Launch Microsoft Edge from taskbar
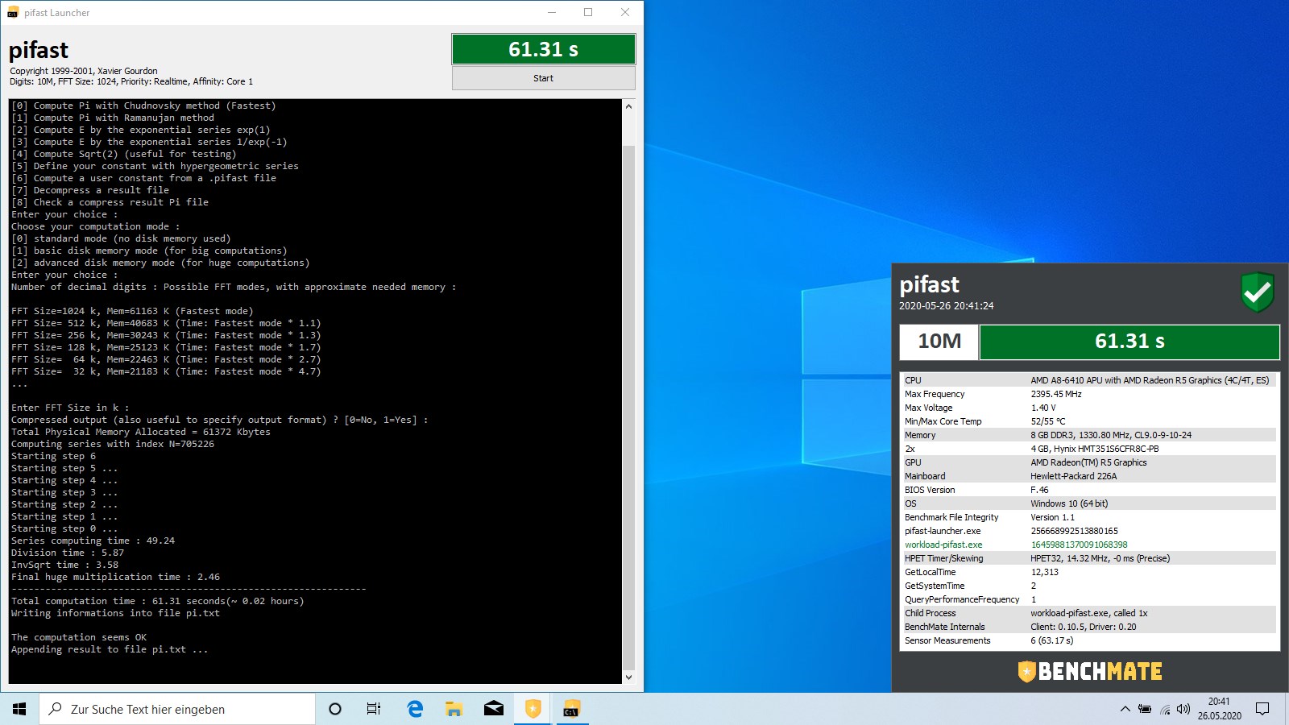Image resolution: width=1289 pixels, height=725 pixels. 415,709
